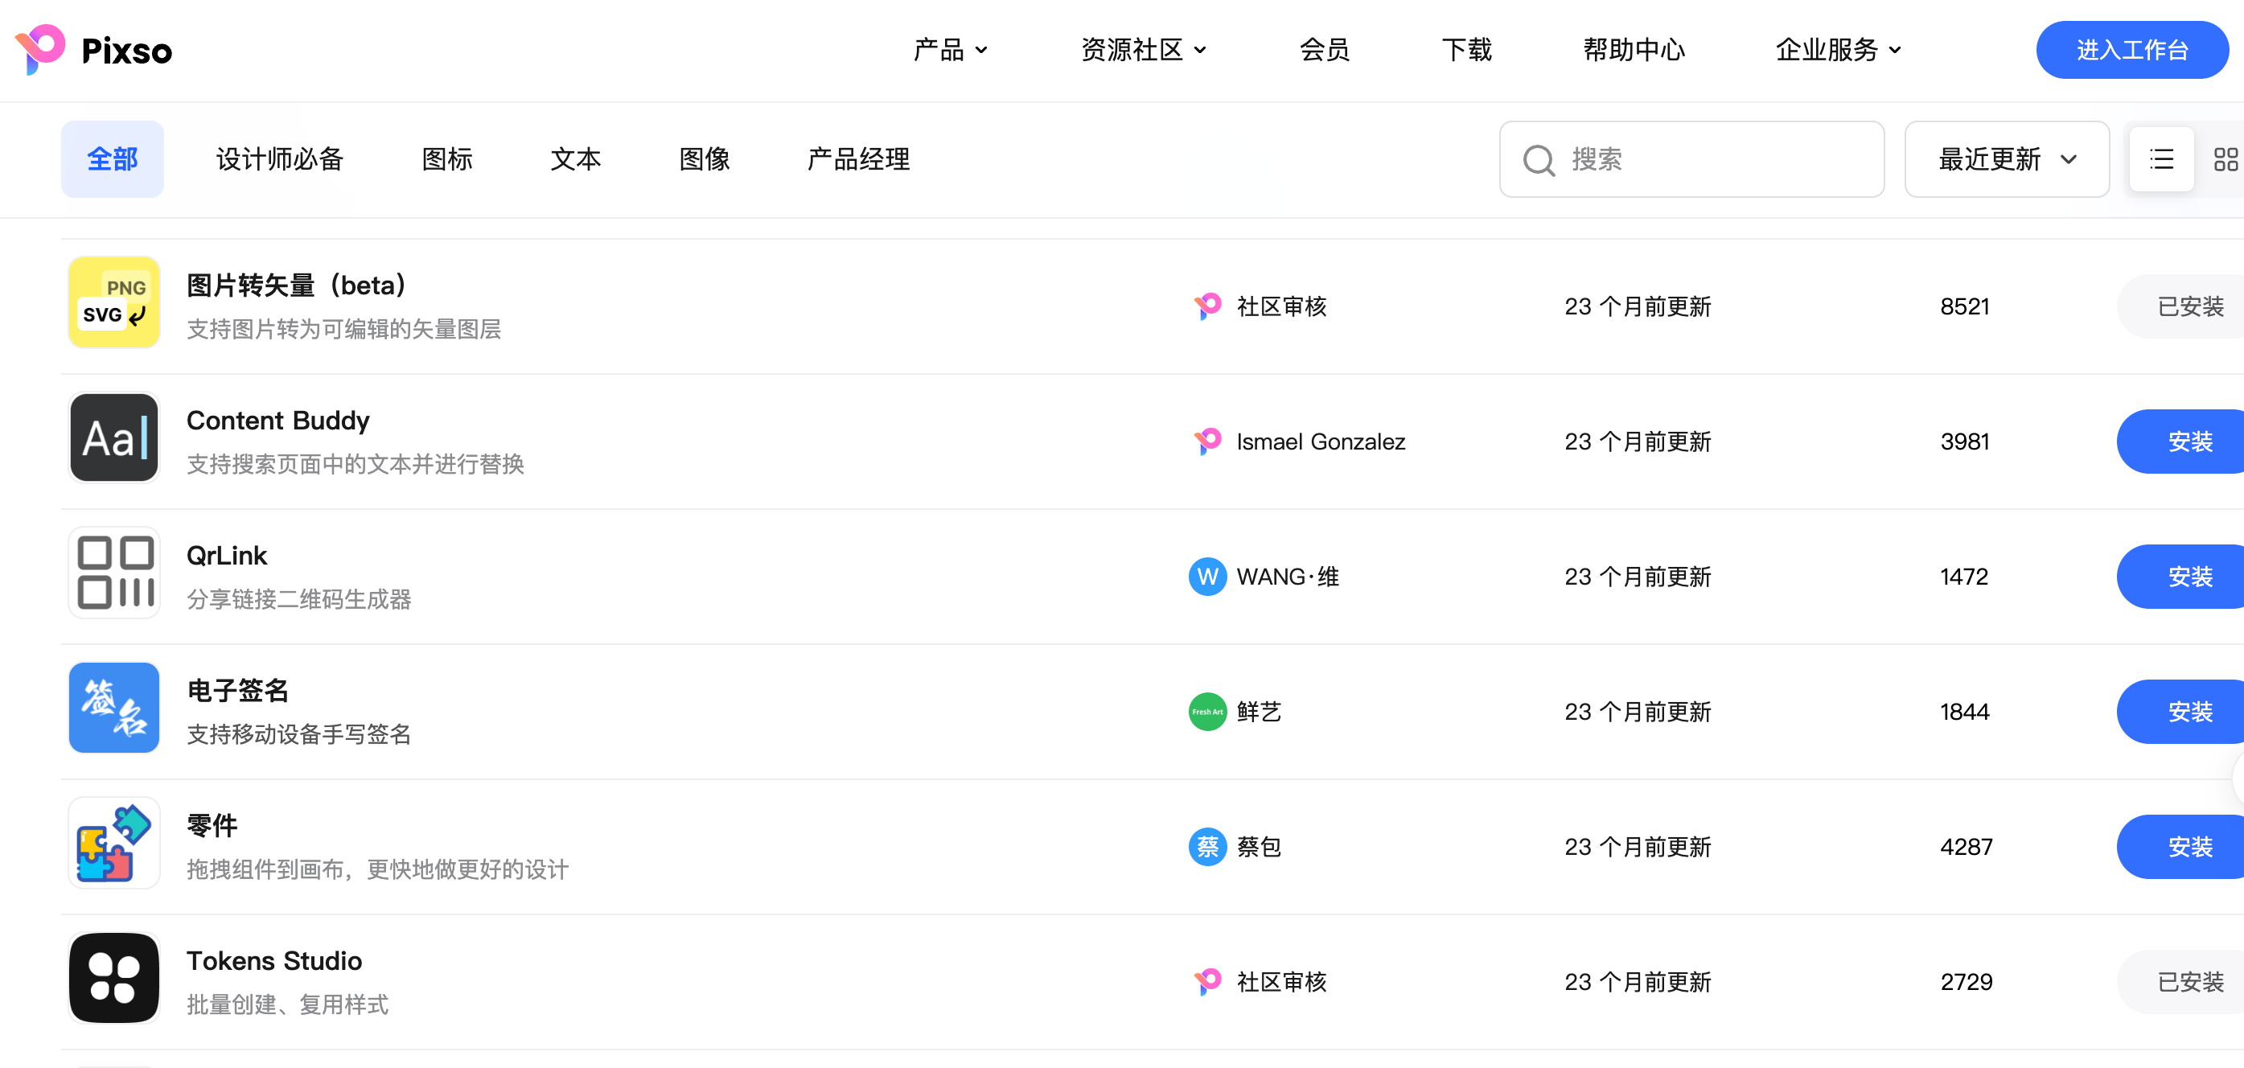The height and width of the screenshot is (1068, 2244).
Task: Click the Pixso logo icon
Action: pos(40,49)
